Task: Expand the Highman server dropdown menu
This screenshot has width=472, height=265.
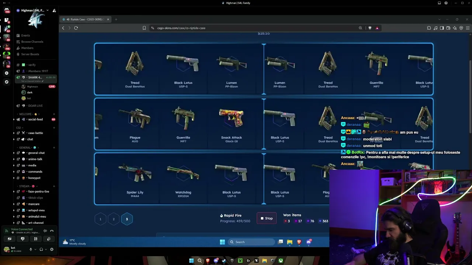Action: [x=48, y=10]
